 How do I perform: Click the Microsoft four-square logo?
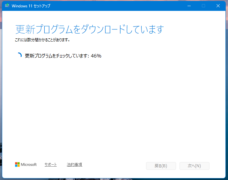coord(18,165)
